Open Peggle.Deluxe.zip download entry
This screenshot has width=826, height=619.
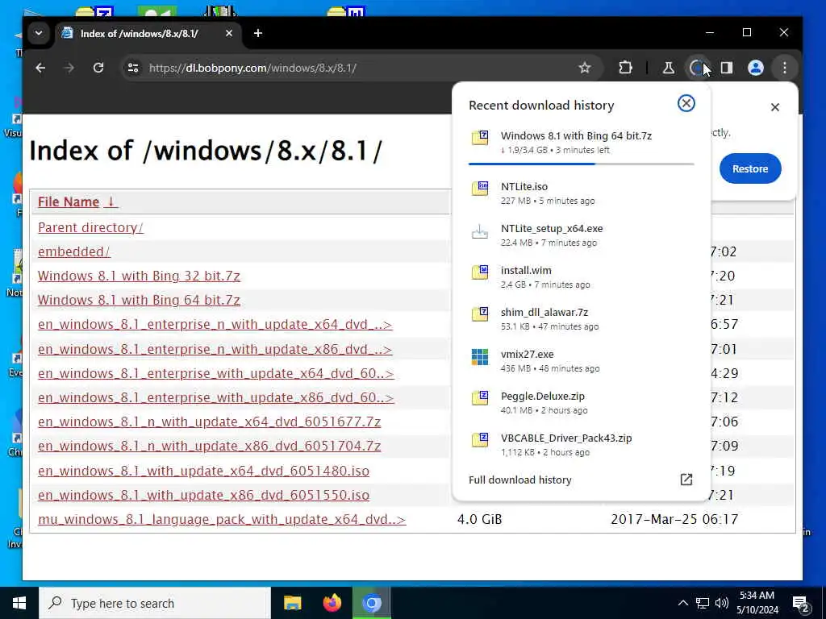click(x=581, y=403)
